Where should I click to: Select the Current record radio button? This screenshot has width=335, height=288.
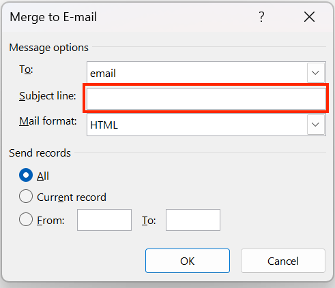[26, 196]
